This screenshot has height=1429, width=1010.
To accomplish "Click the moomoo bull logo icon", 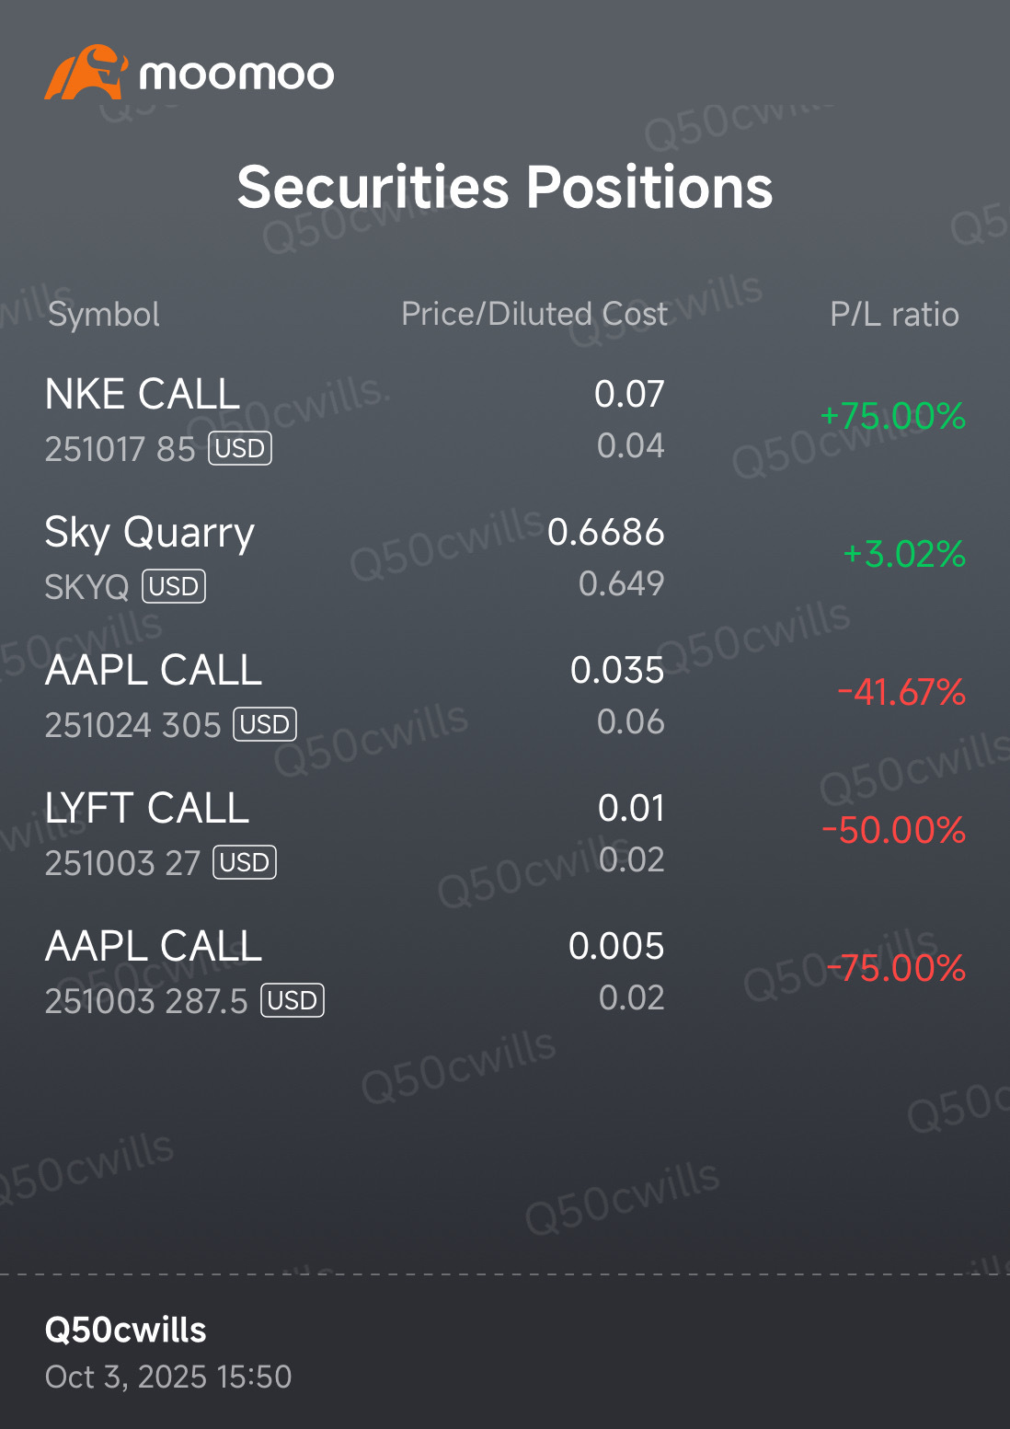I will (x=85, y=73).
